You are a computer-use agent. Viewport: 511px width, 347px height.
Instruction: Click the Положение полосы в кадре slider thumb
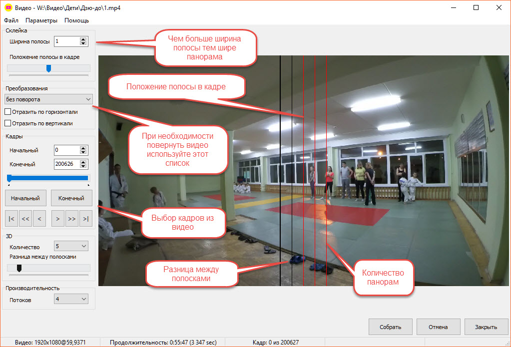tap(48, 68)
